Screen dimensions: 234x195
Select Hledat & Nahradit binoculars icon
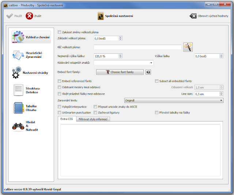(18, 126)
